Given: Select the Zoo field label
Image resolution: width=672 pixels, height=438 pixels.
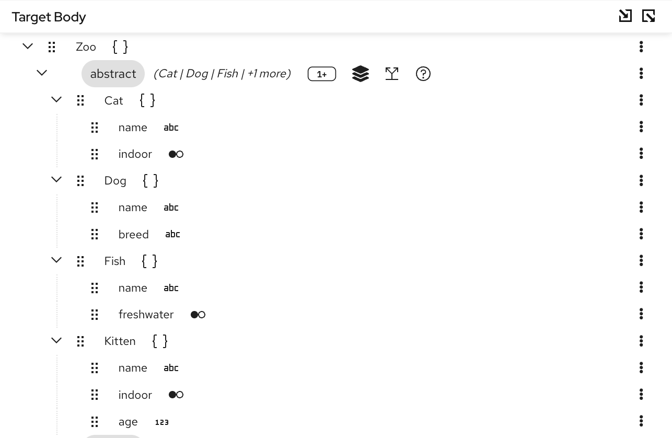Looking at the screenshot, I should tap(86, 47).
